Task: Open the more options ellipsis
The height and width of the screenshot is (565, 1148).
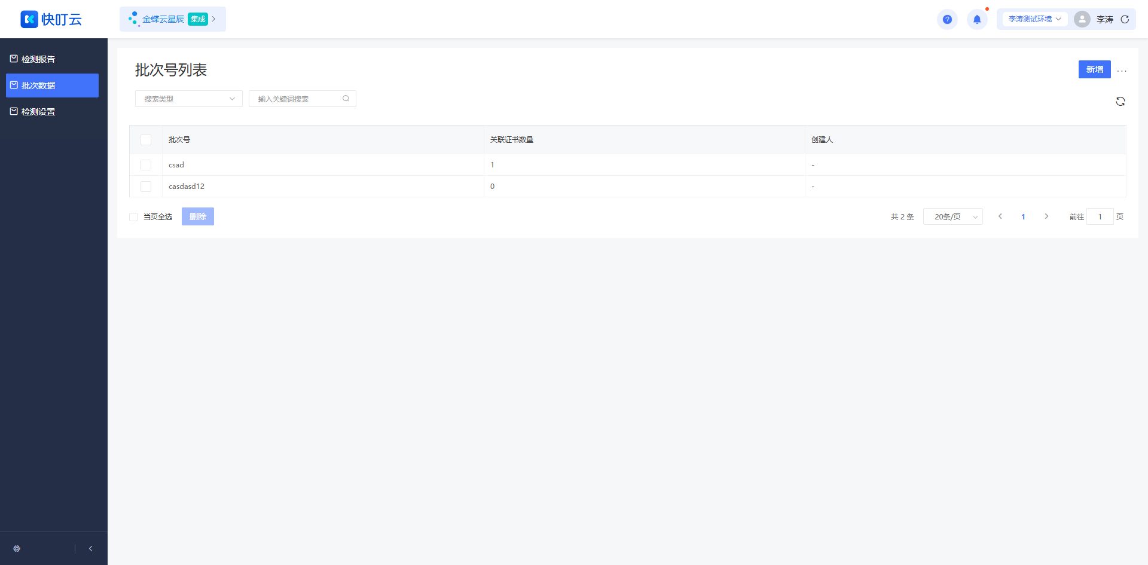Action: pos(1122,71)
